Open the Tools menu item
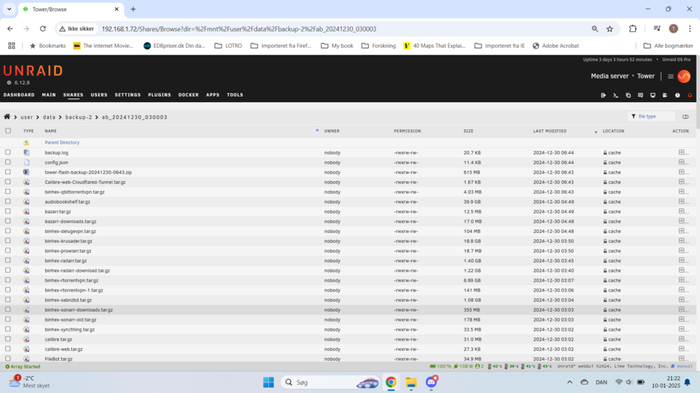This screenshot has height=393, width=700. (x=234, y=95)
